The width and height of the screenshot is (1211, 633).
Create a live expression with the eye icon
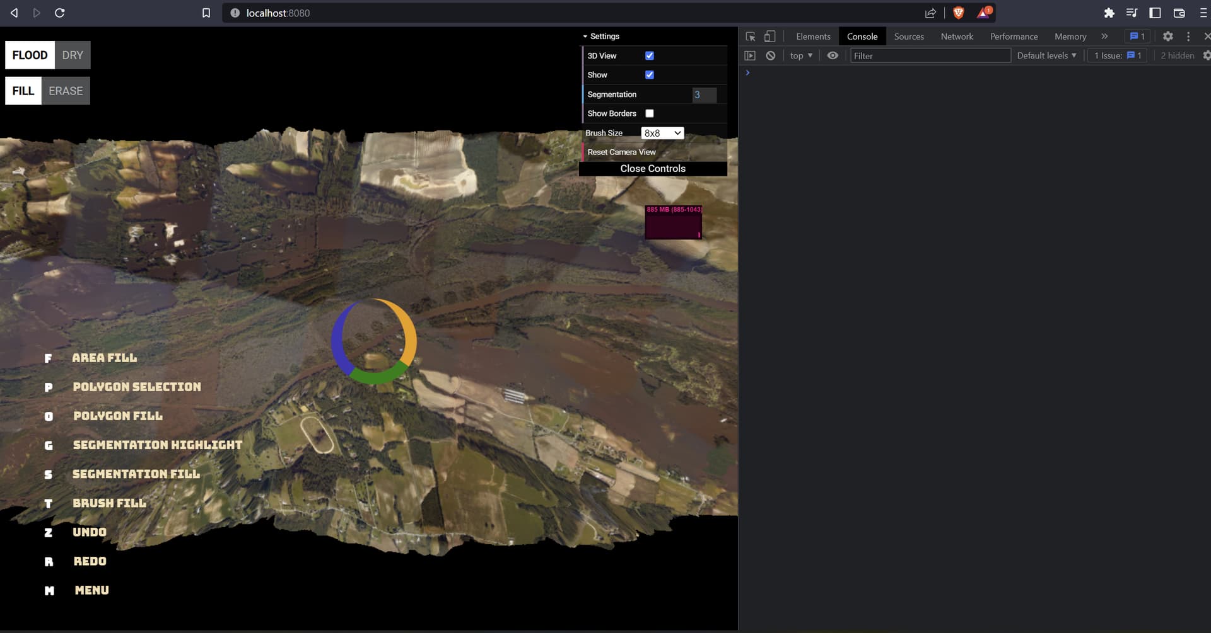[x=833, y=55]
